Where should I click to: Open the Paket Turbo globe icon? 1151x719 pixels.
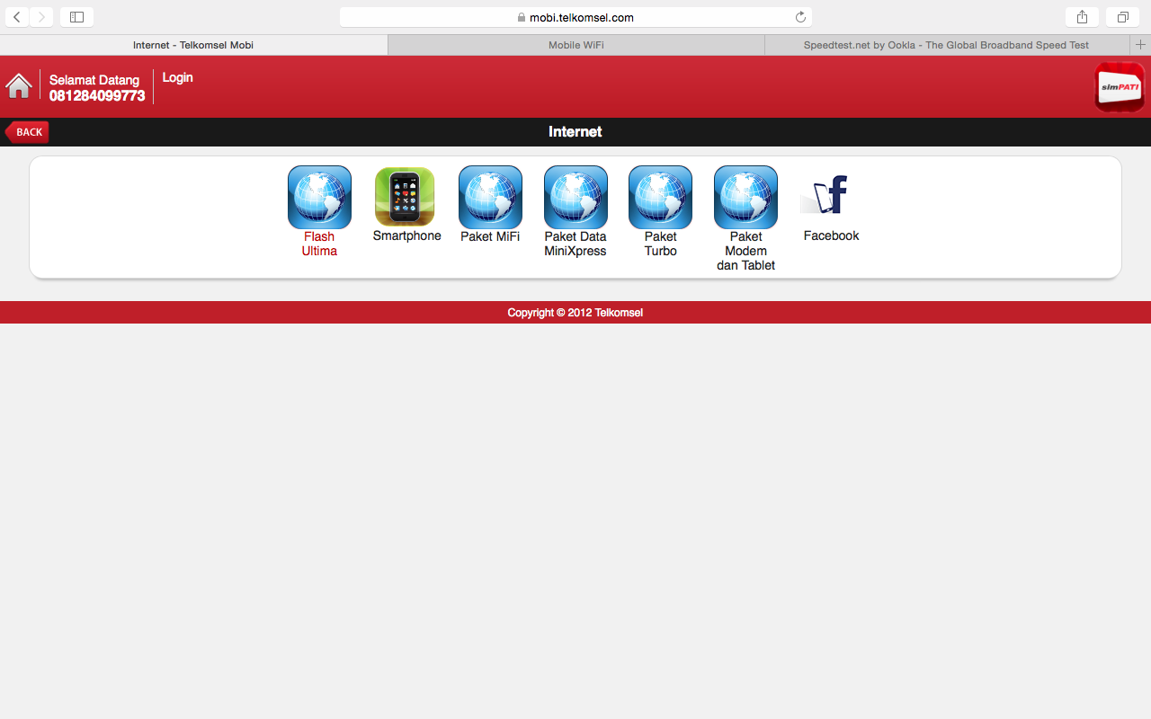click(660, 197)
